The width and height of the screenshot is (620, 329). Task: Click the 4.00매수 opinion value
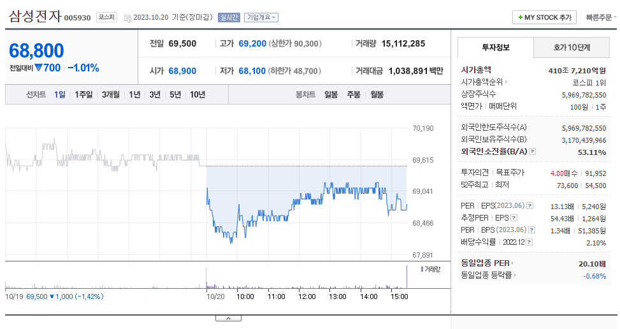(x=564, y=173)
